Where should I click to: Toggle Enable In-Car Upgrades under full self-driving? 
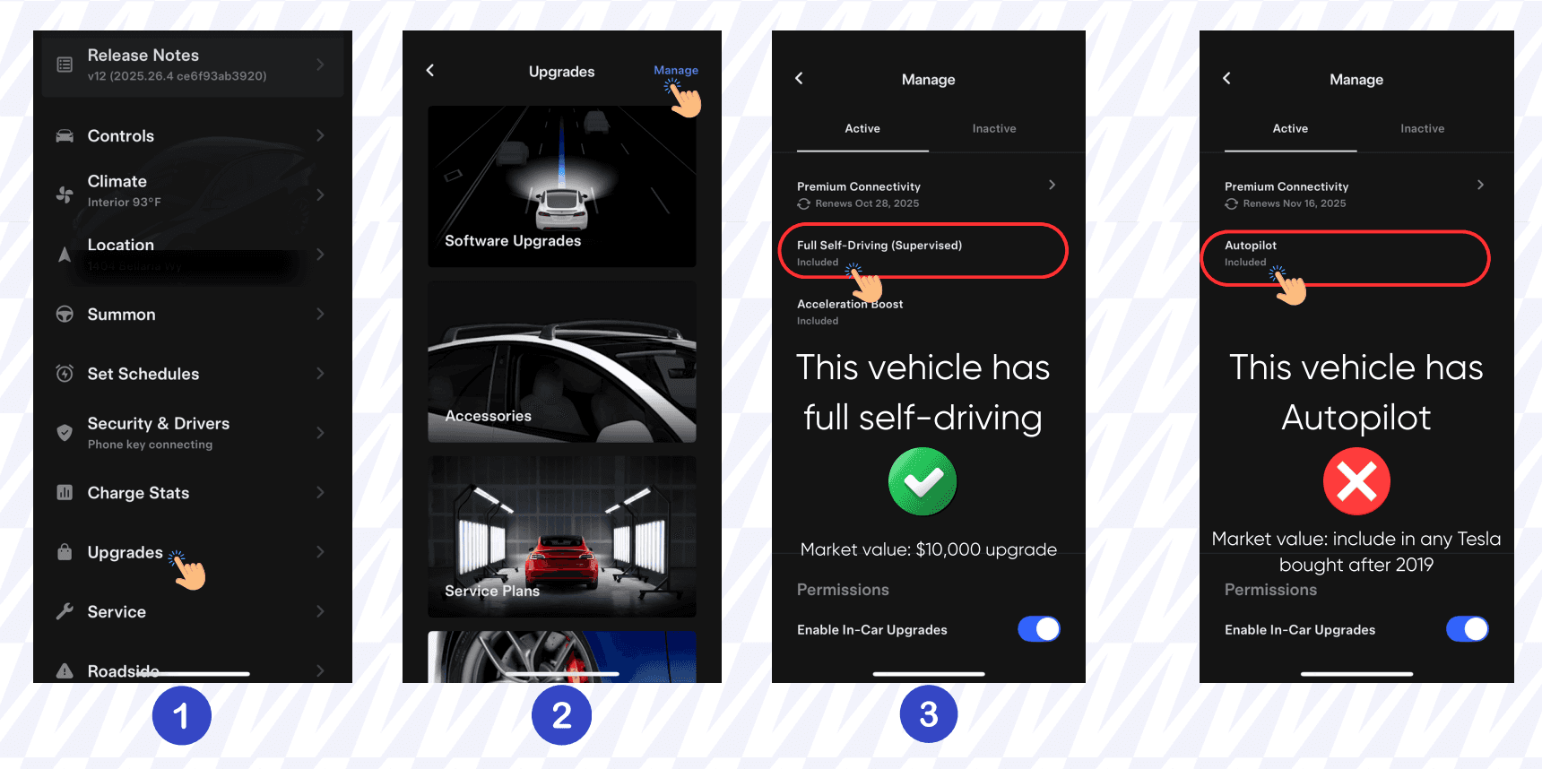tap(1039, 629)
